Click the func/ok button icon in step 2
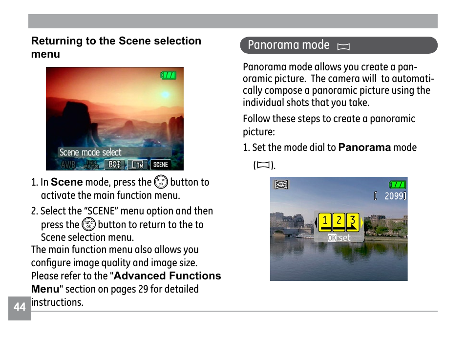 [88, 224]
